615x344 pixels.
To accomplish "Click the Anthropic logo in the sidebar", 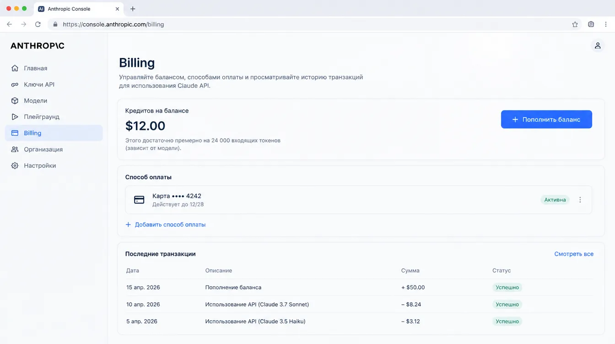I will coord(38,46).
